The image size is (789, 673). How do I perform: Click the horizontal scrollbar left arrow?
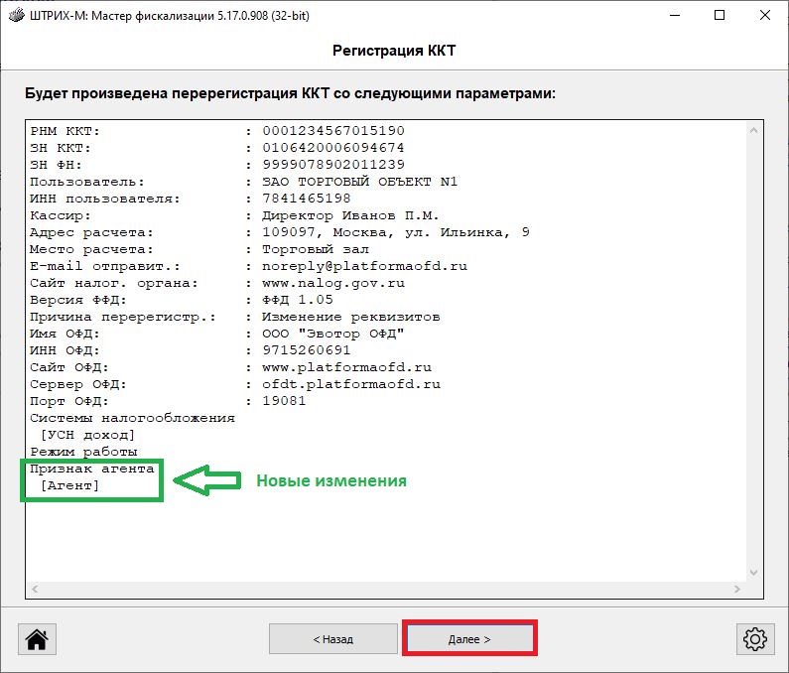click(x=36, y=590)
